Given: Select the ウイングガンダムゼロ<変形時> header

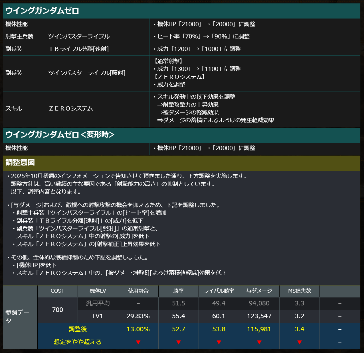Looking at the screenshot, I should click(x=60, y=134).
